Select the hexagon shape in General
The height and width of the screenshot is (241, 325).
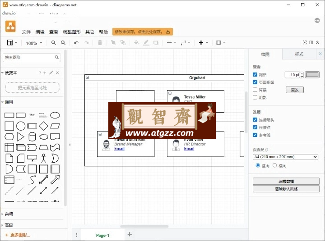point(9,136)
